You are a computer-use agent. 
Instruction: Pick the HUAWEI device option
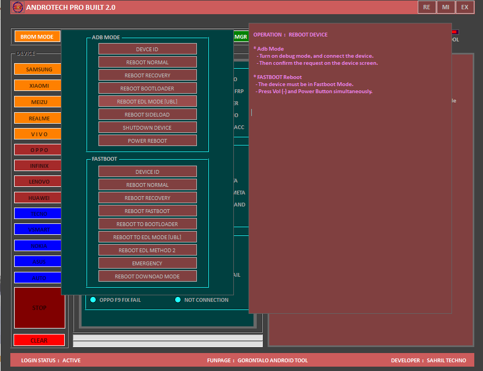coord(38,197)
